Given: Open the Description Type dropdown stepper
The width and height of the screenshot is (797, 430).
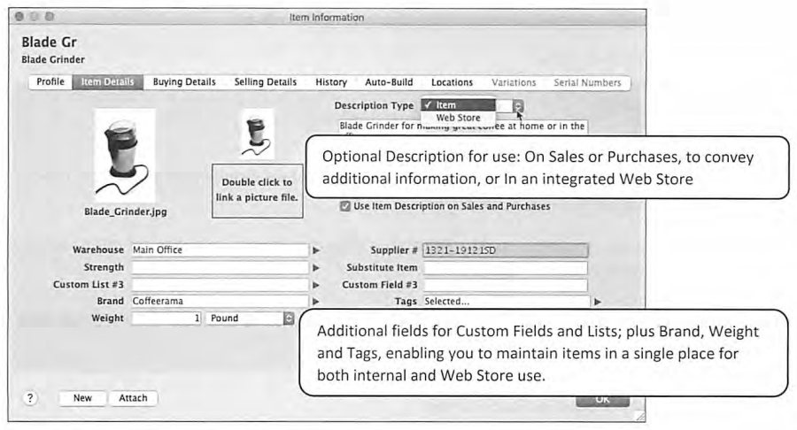Looking at the screenshot, I should (x=517, y=106).
